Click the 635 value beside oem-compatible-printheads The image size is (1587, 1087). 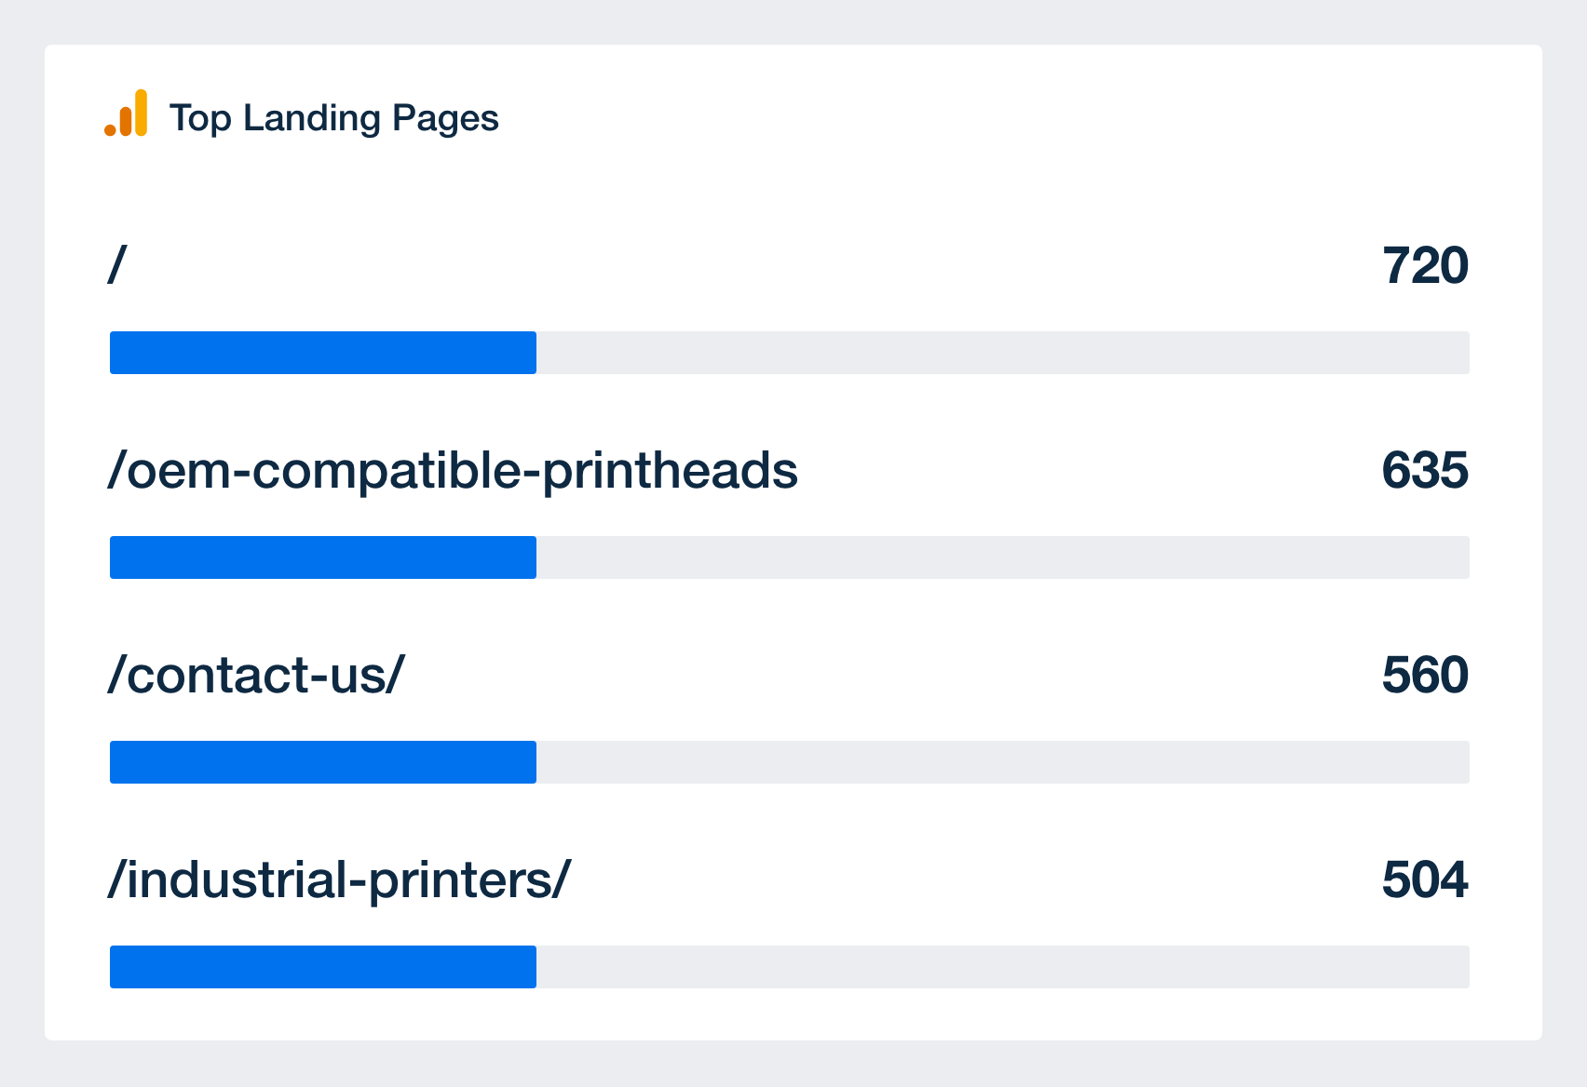coord(1425,470)
